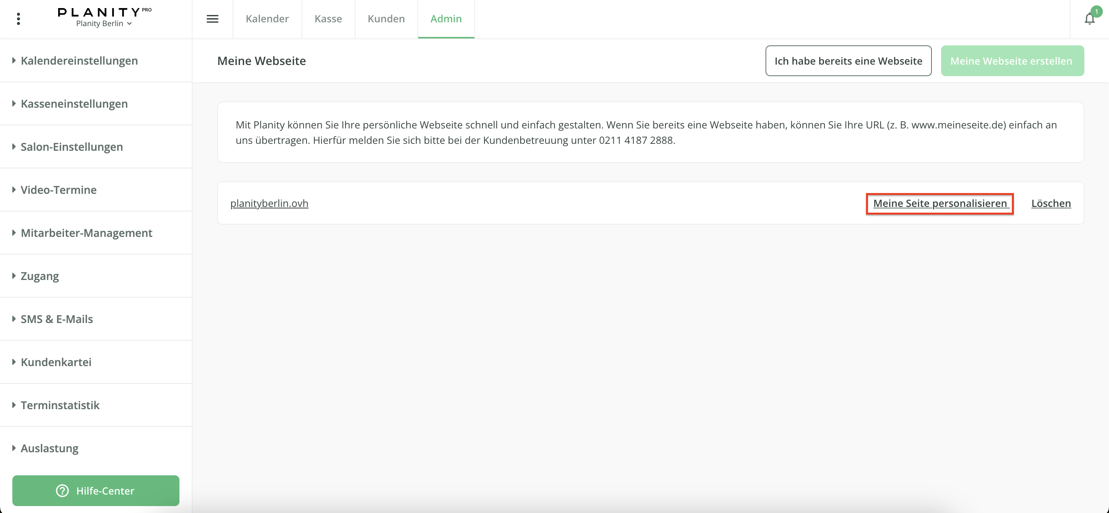Viewport: 1109px width, 513px height.
Task: Expand the SMS & E-Mails section
Action: click(57, 319)
